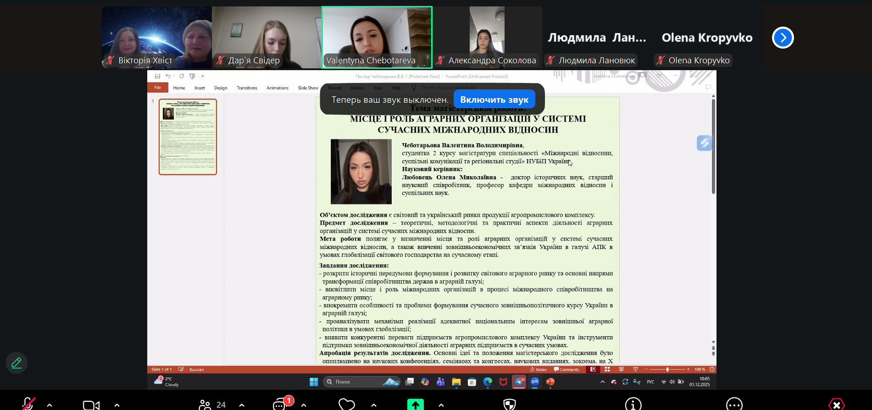Click the PowerPoint zoom slider

click(x=667, y=369)
